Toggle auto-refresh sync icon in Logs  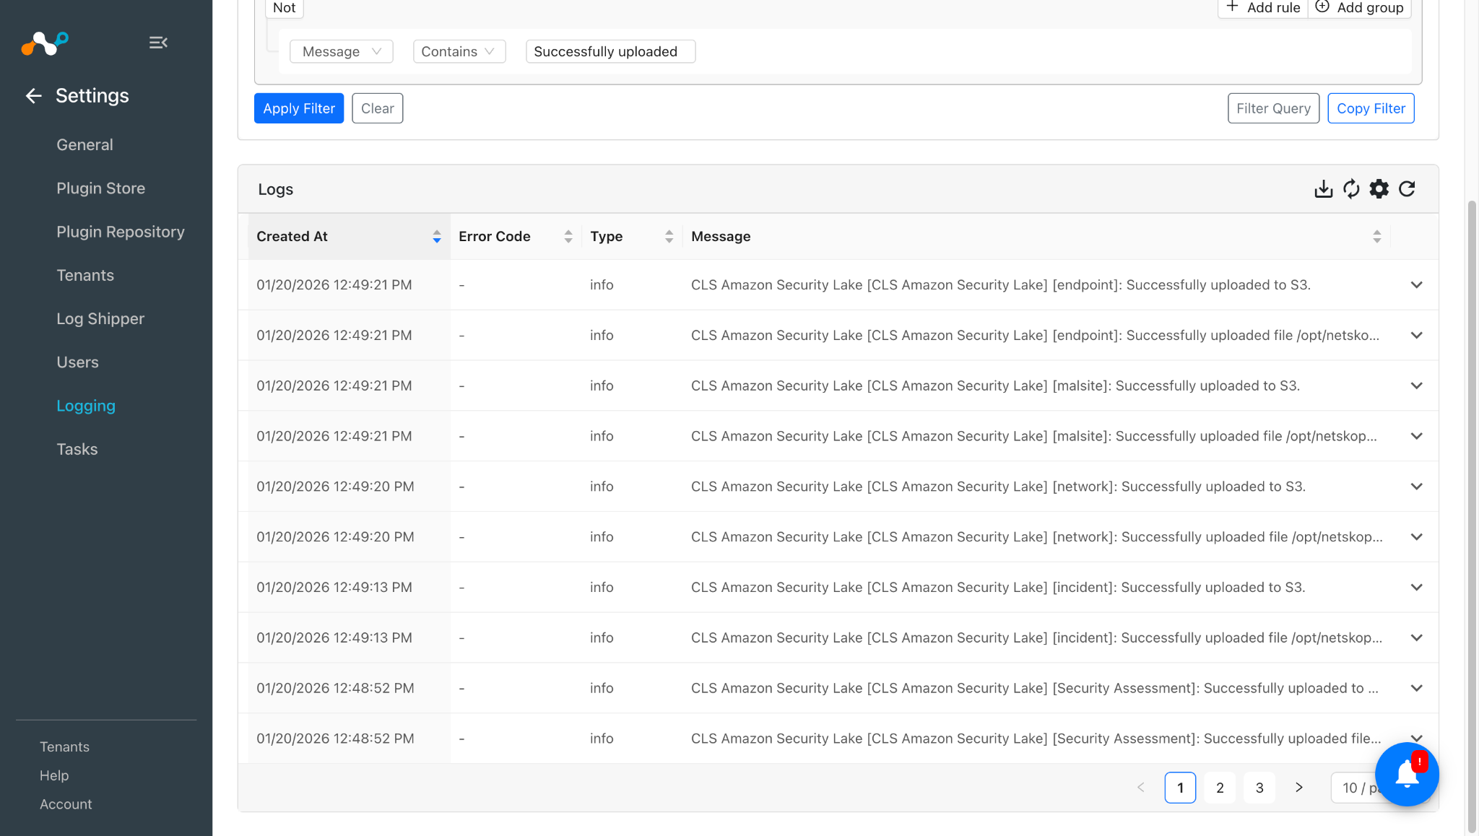pyautogui.click(x=1351, y=189)
